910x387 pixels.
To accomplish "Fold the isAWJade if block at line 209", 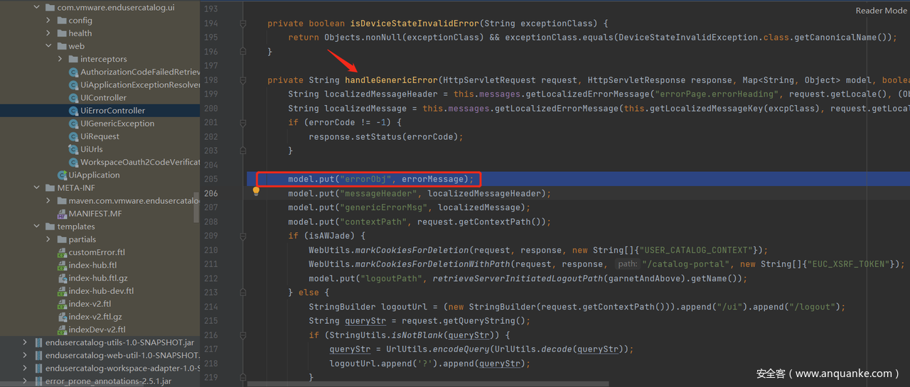I will [242, 236].
